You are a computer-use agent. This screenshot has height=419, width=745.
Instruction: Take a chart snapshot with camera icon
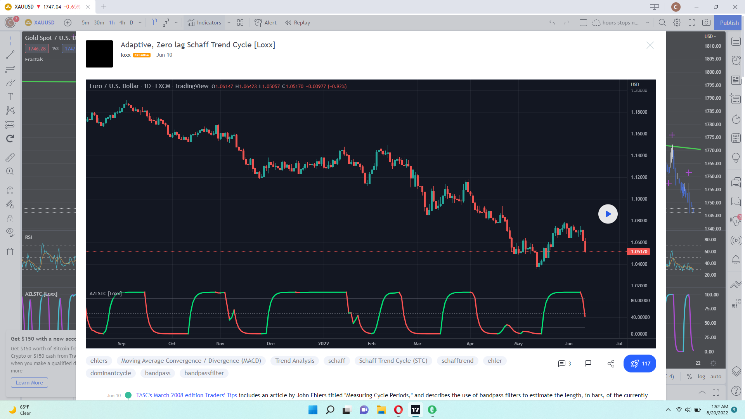(706, 23)
